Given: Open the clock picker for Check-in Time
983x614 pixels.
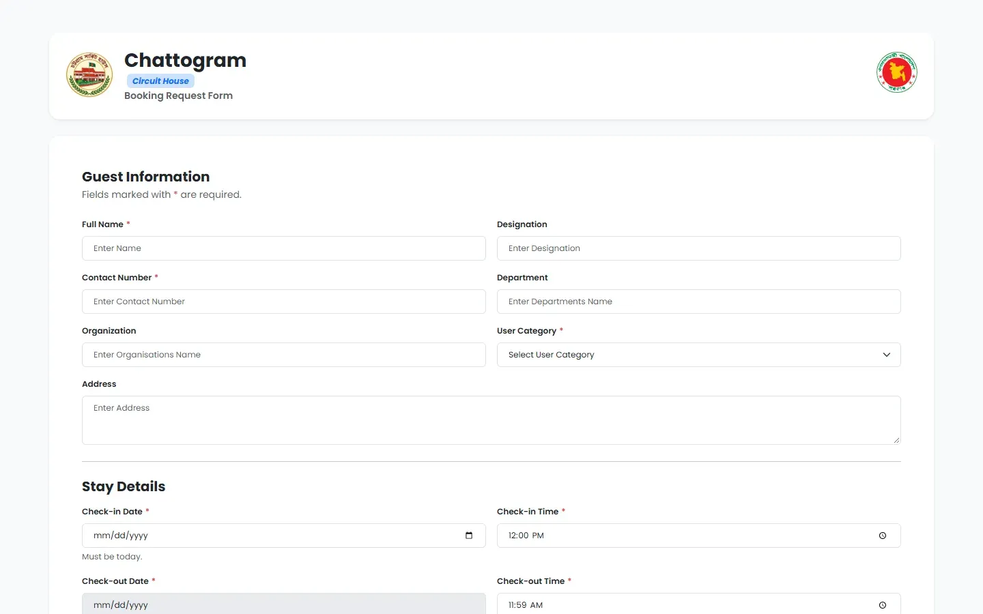Looking at the screenshot, I should tap(883, 536).
